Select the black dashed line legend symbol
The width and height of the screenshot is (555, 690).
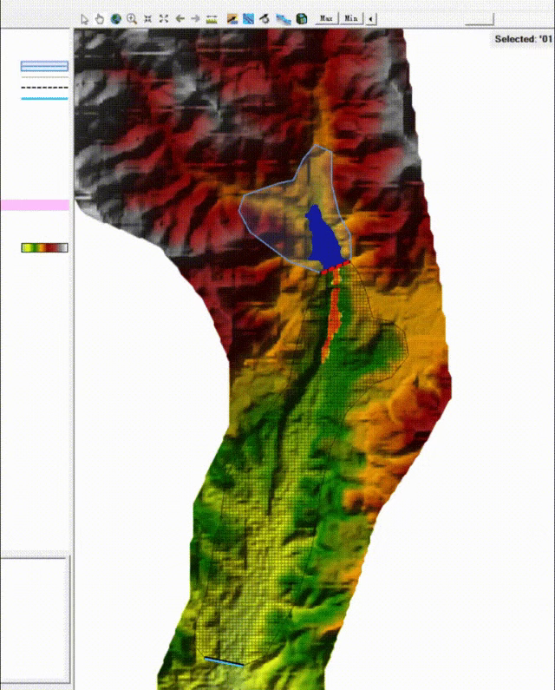tap(44, 88)
